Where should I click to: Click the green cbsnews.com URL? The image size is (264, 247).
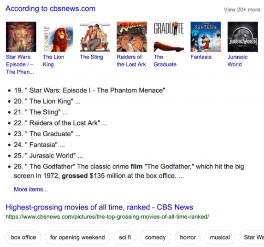(107, 217)
